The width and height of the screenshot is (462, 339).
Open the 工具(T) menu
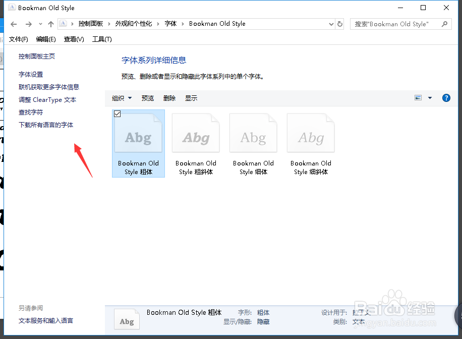102,39
